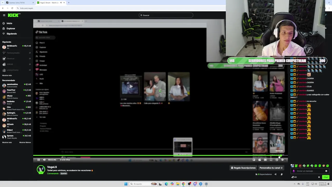
Task: Enter fullscreen mode in the player
Action: pyautogui.click(x=271, y=160)
